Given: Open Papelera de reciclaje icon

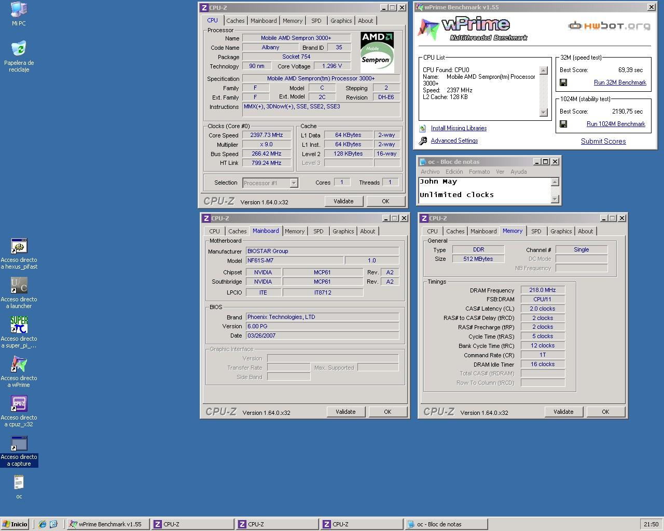Looking at the screenshot, I should (19, 49).
